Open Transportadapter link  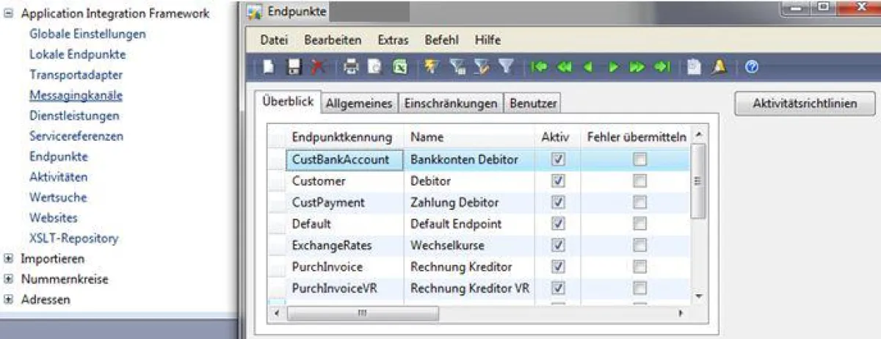point(76,75)
